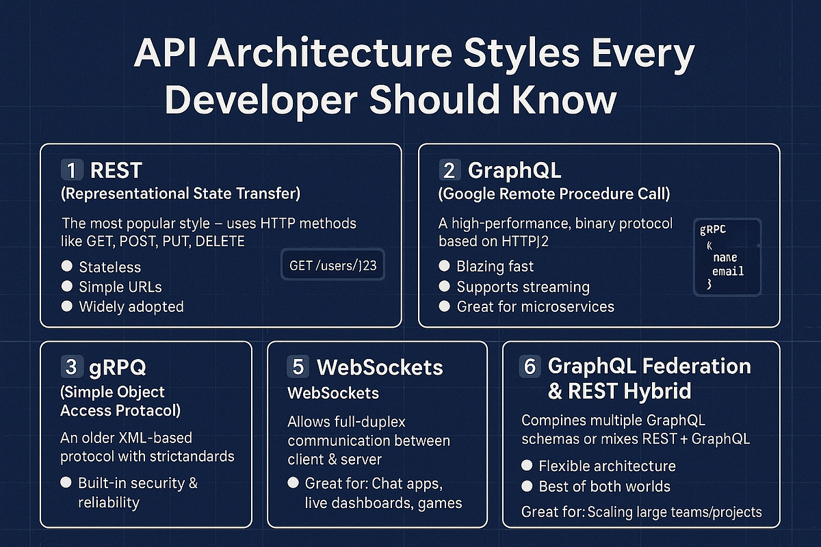Image resolution: width=821 pixels, height=547 pixels.
Task: Select the GET /users/]23 code chip
Action: (x=333, y=265)
